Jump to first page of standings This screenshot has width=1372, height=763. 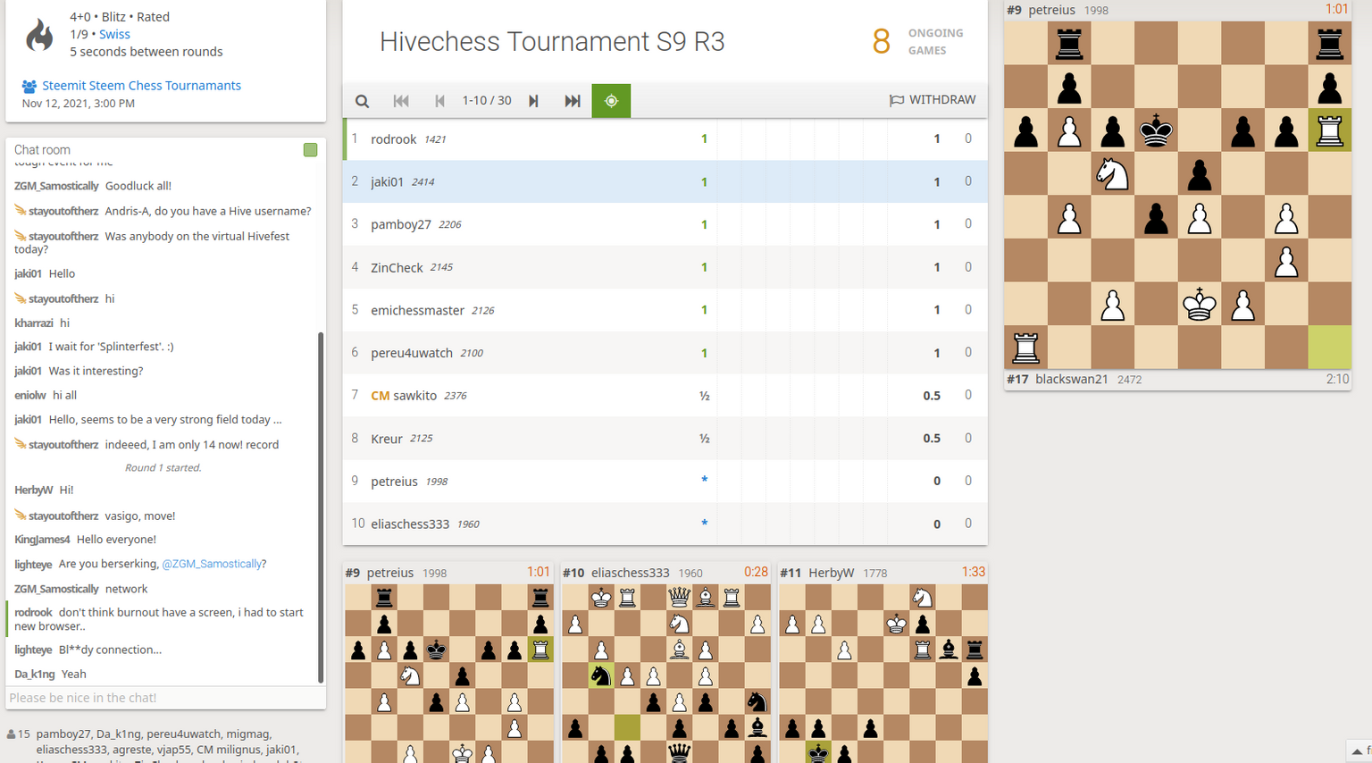tap(401, 101)
